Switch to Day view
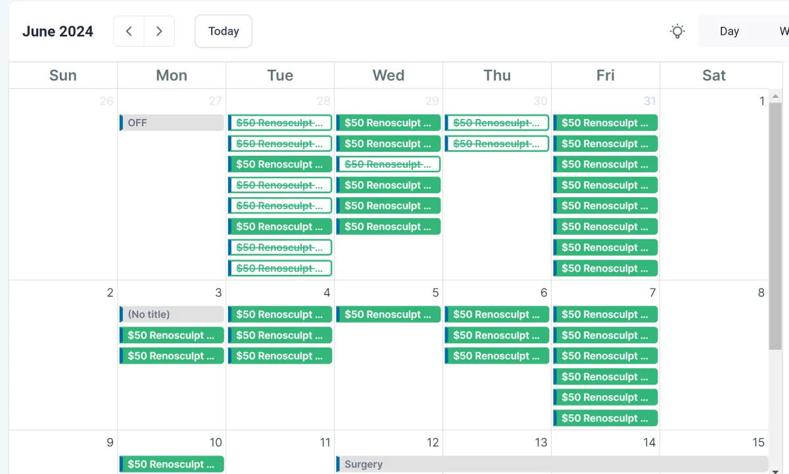The image size is (789, 474). coord(729,31)
